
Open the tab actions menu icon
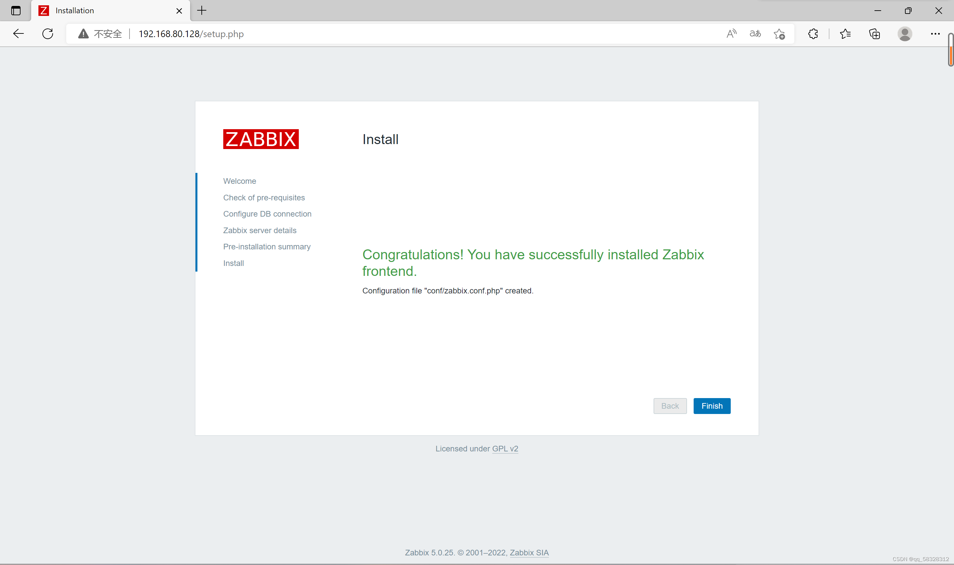16,11
